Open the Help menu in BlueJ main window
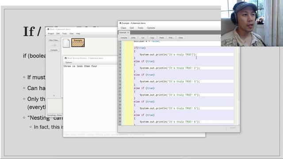This screenshot has width=283, height=159. (x=78, y=34)
